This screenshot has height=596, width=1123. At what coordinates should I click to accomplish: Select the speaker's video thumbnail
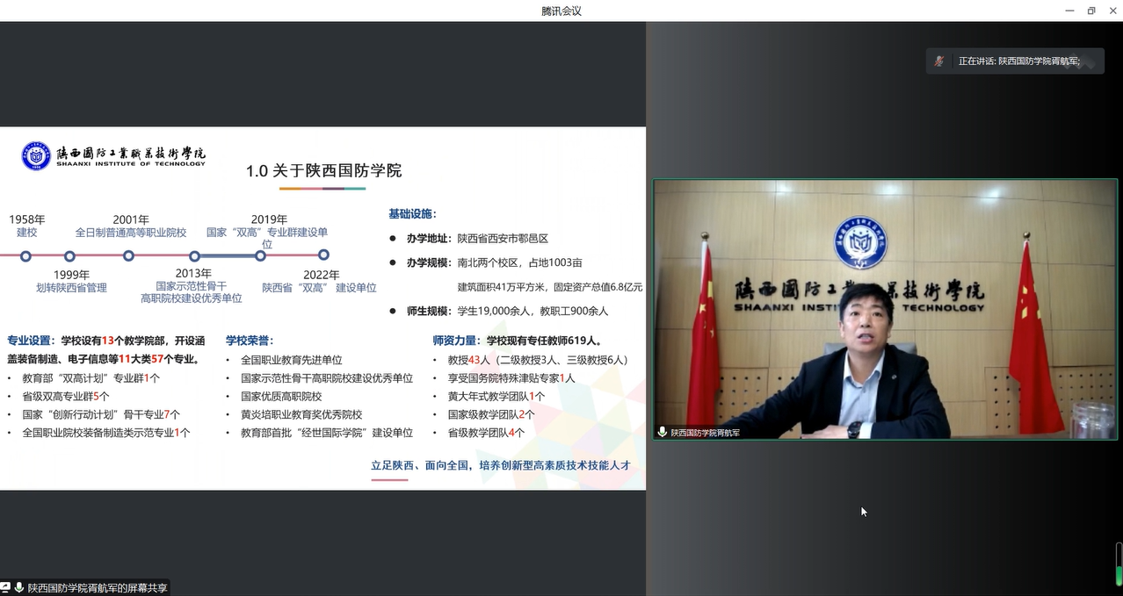coord(885,309)
